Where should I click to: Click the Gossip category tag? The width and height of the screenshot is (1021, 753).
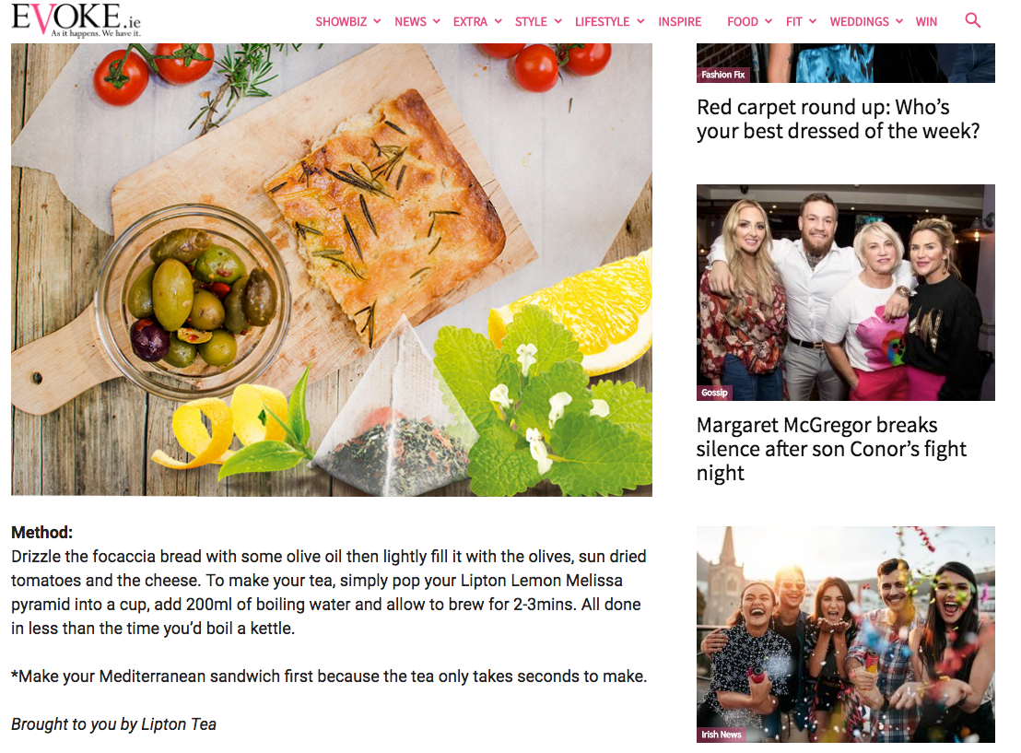[714, 393]
